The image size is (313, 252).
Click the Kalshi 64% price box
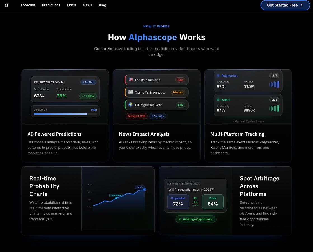point(213,202)
